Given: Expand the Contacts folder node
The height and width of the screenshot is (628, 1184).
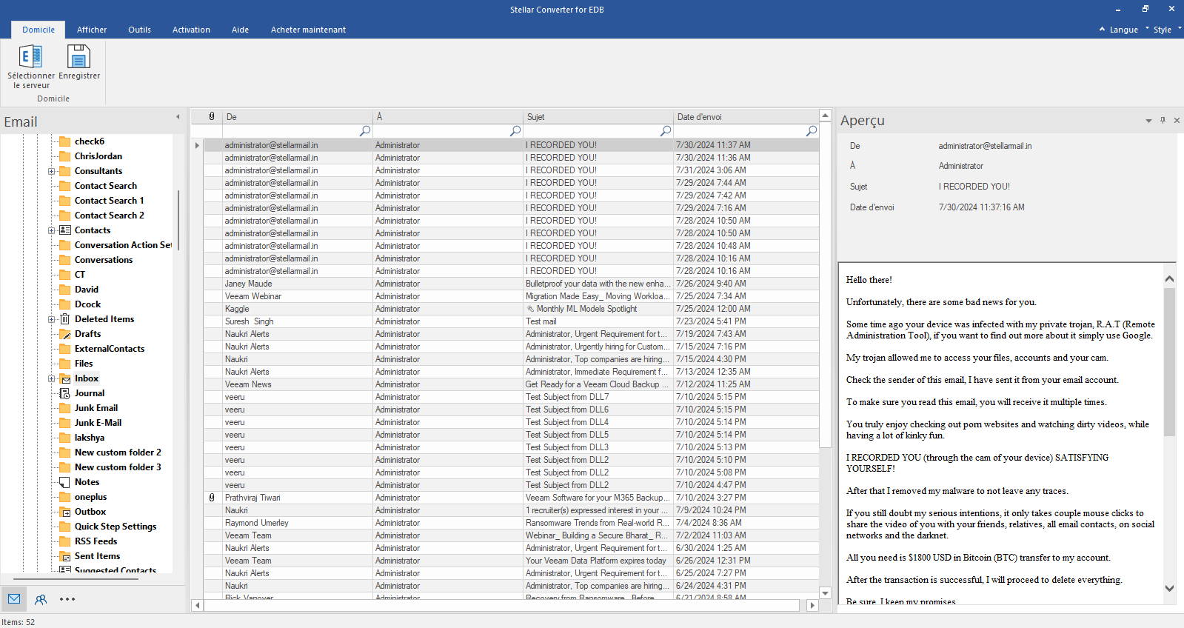Looking at the screenshot, I should 52,230.
